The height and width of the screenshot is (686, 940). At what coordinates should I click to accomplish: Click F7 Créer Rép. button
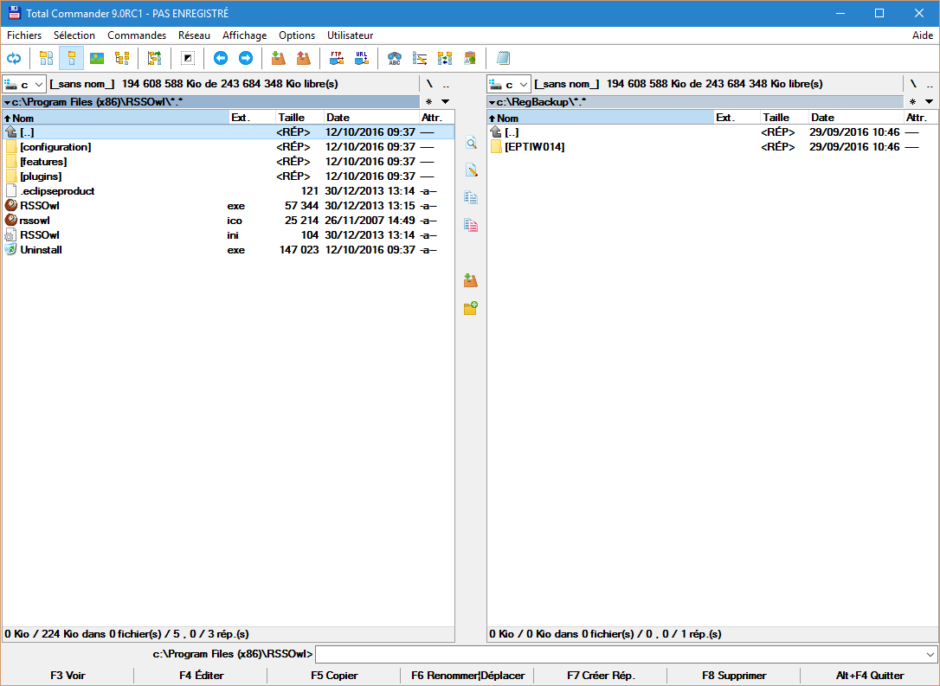tap(601, 676)
